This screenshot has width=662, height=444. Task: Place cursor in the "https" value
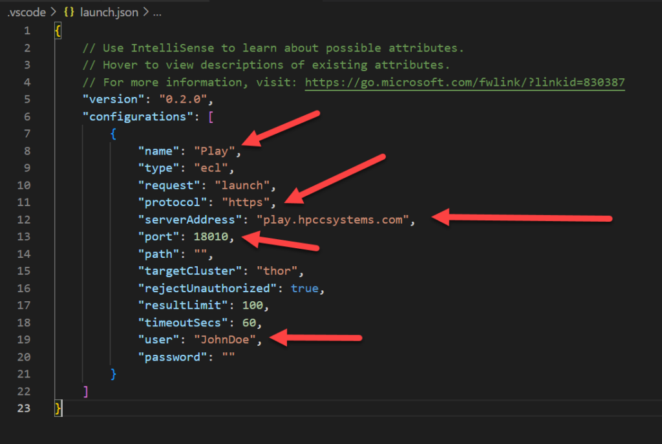pos(246,202)
